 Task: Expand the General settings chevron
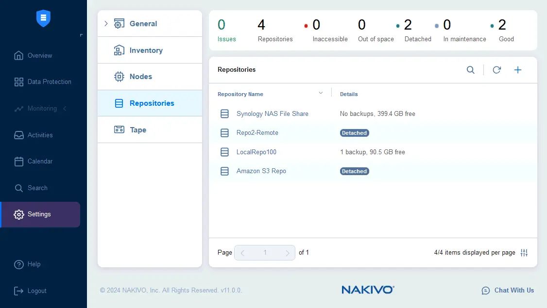(x=106, y=24)
